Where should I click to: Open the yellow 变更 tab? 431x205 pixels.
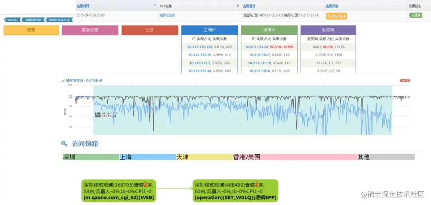coord(31,30)
